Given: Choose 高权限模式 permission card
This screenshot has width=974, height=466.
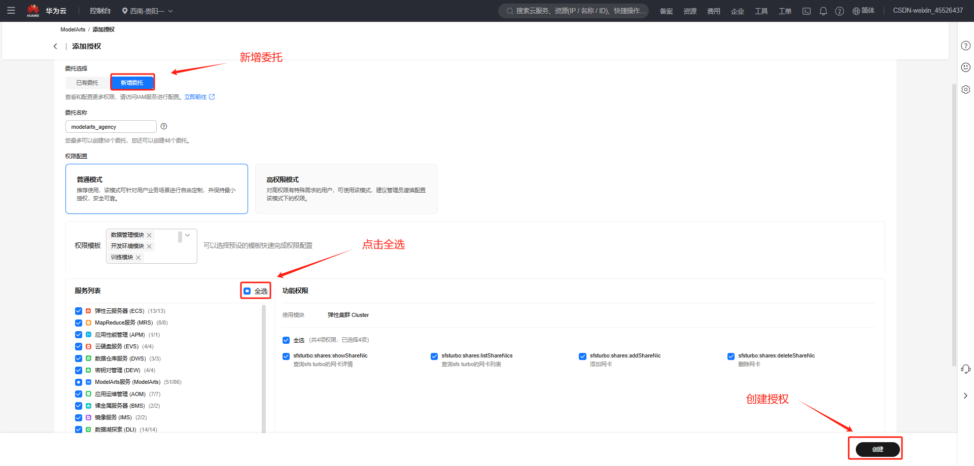Looking at the screenshot, I should (346, 189).
